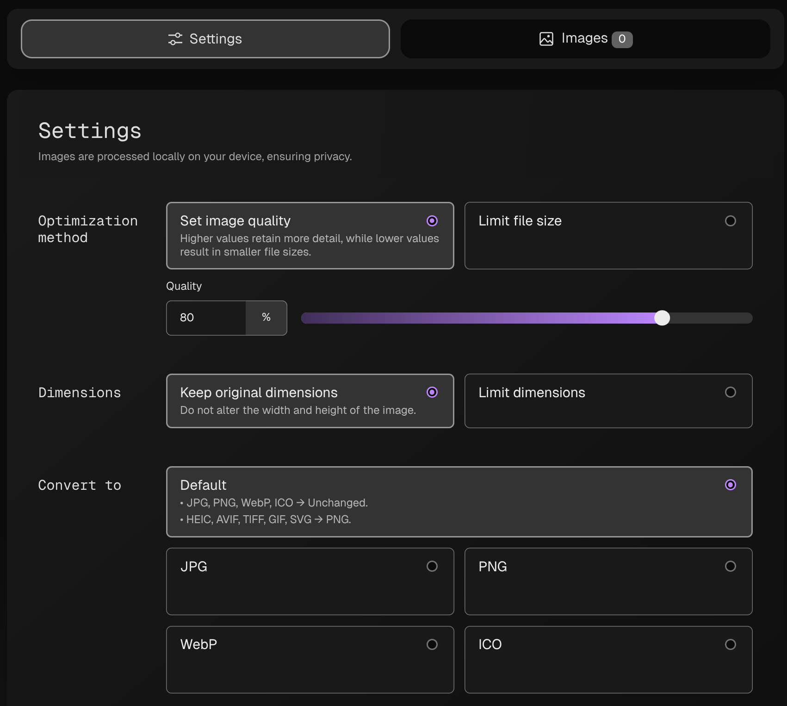Click the sliders icon in Settings tab
Screen dimensions: 787x706
click(175, 39)
